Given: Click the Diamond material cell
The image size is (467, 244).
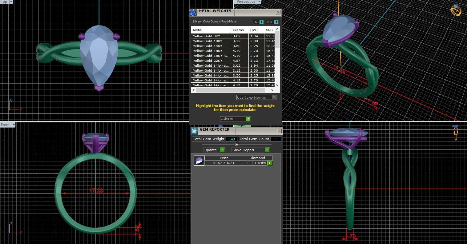Looking at the screenshot, I should click(257, 158).
